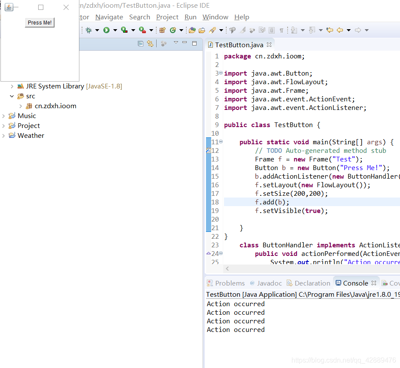Open the Debug dropdown arrow
This screenshot has height=368, width=400.
(x=97, y=30)
